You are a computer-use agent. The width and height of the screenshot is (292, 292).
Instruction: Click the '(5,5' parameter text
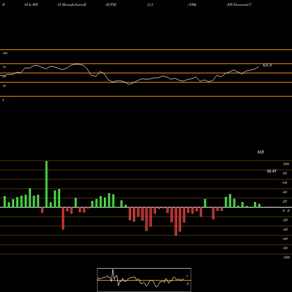[150, 5]
